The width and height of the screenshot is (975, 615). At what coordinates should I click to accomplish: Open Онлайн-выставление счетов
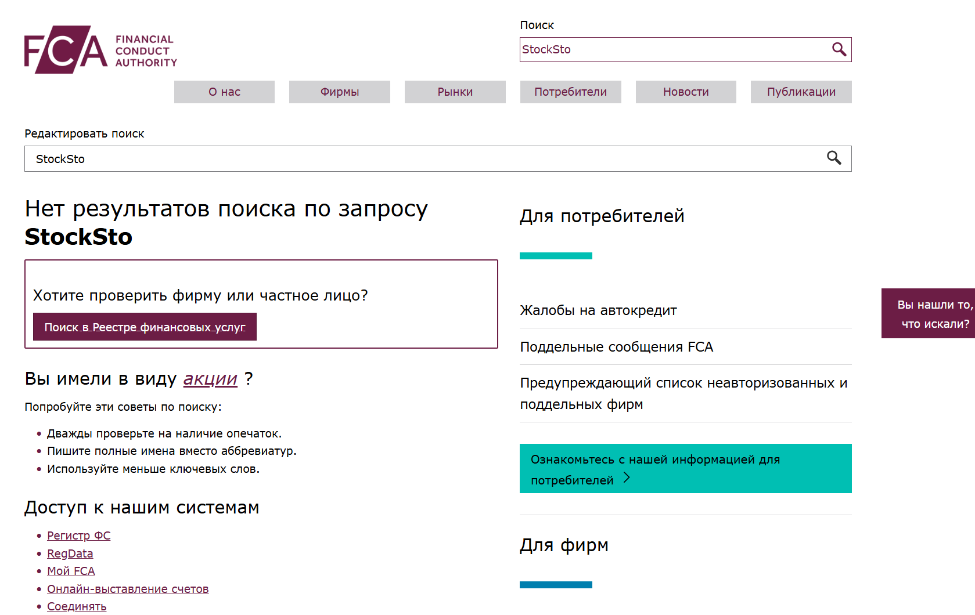pyautogui.click(x=127, y=588)
